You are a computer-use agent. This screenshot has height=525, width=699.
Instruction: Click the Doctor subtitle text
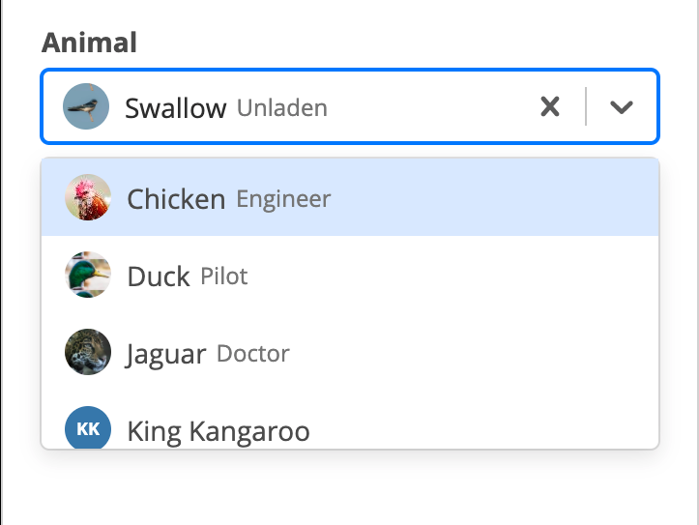pos(253,354)
